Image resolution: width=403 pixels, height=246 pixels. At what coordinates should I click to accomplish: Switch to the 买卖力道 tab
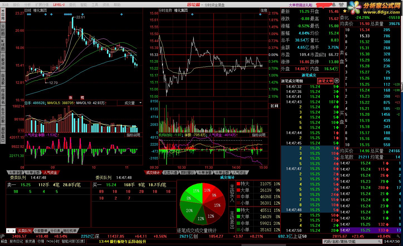pyautogui.click(x=170, y=173)
